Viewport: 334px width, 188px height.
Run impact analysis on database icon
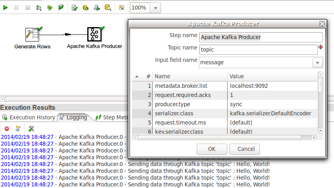86,8
